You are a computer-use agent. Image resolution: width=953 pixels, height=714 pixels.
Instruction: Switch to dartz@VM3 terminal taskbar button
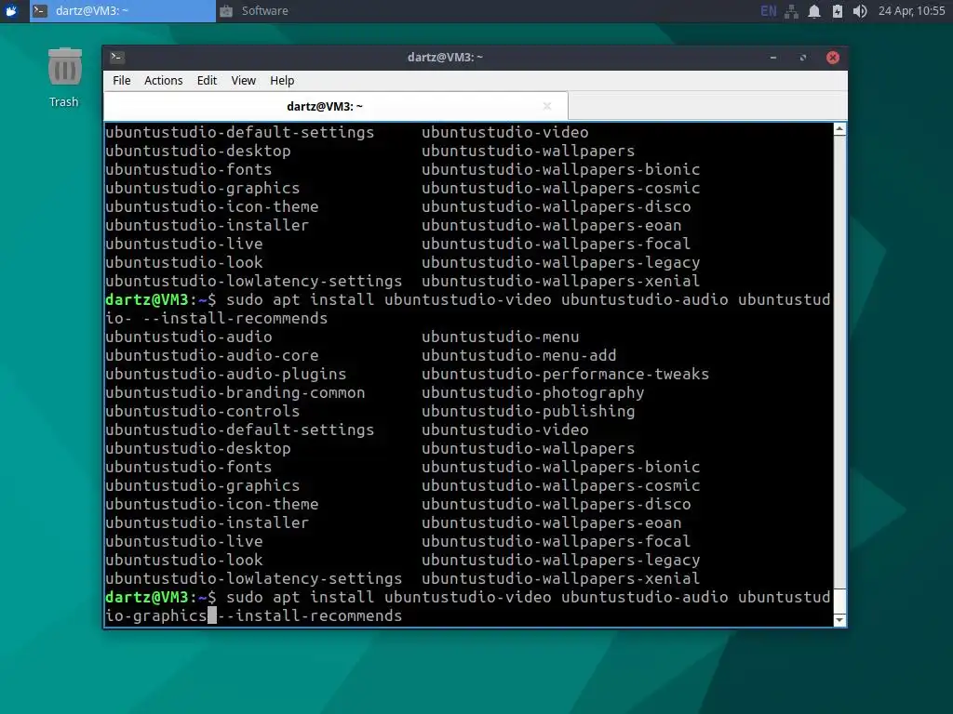pos(123,11)
